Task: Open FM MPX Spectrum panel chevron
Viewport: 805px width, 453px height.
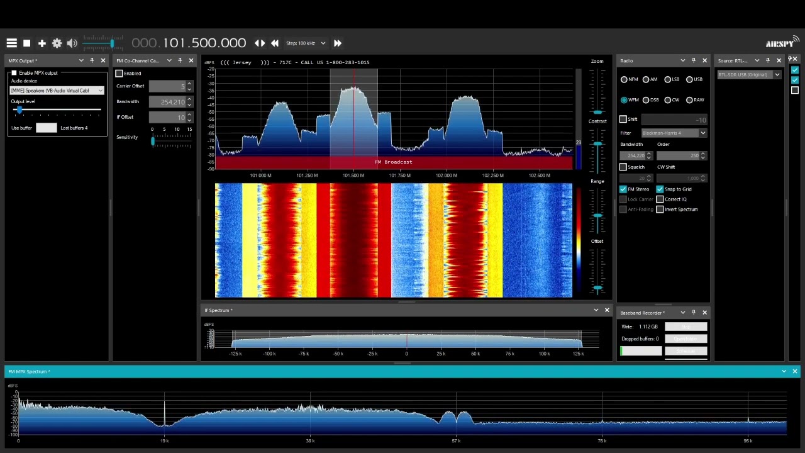Action: pyautogui.click(x=784, y=371)
